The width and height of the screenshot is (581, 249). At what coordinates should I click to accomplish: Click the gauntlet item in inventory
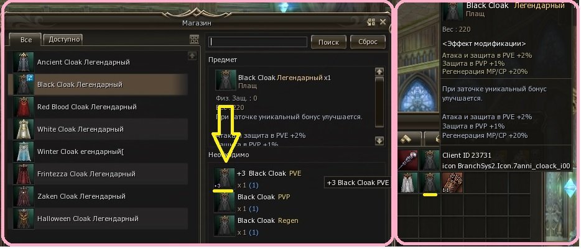coord(452,183)
